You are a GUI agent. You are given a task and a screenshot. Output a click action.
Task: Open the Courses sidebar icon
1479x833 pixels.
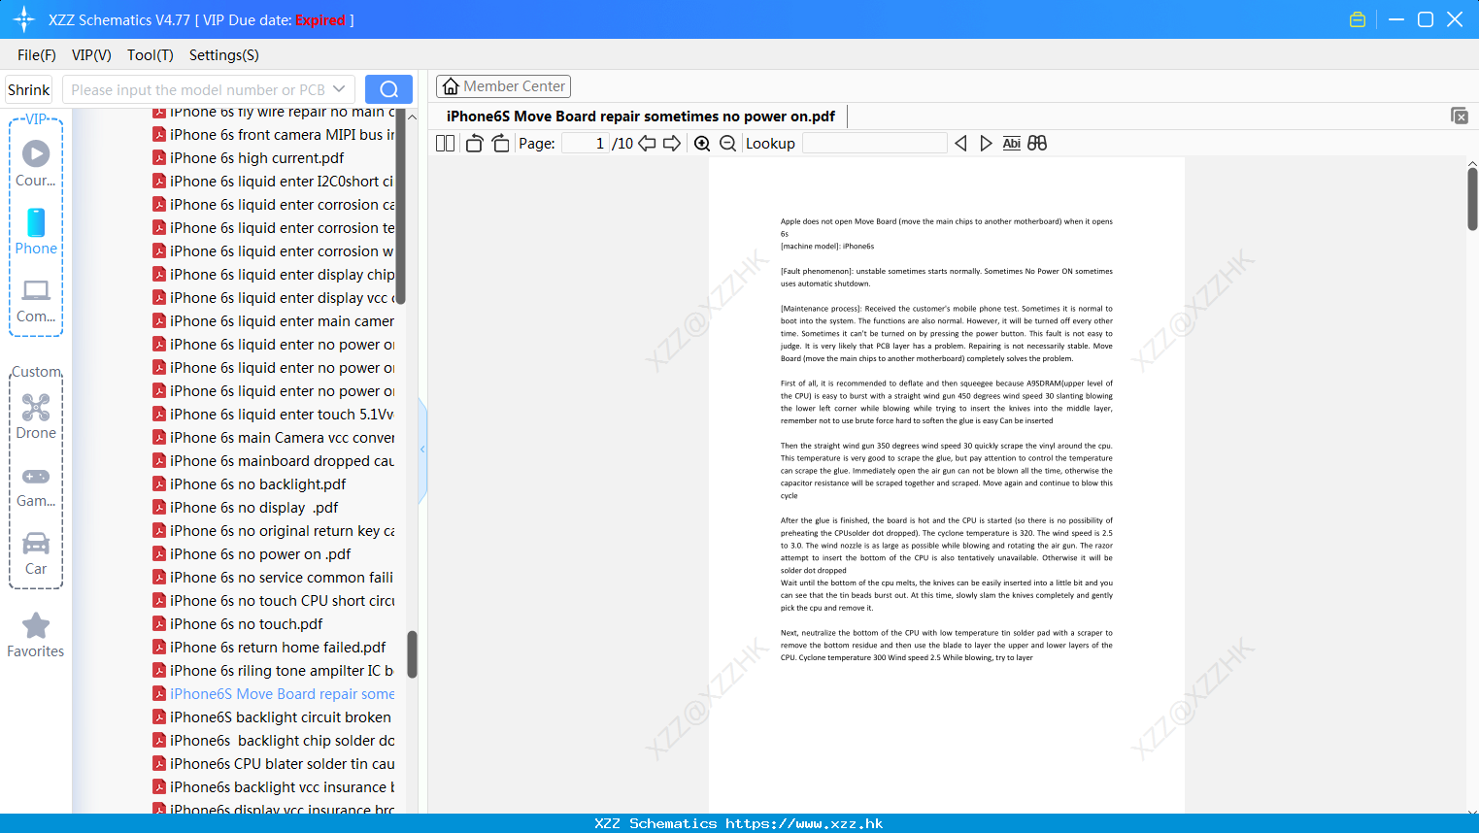(x=36, y=163)
